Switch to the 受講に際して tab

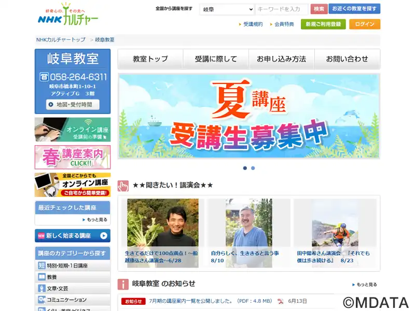216,59
